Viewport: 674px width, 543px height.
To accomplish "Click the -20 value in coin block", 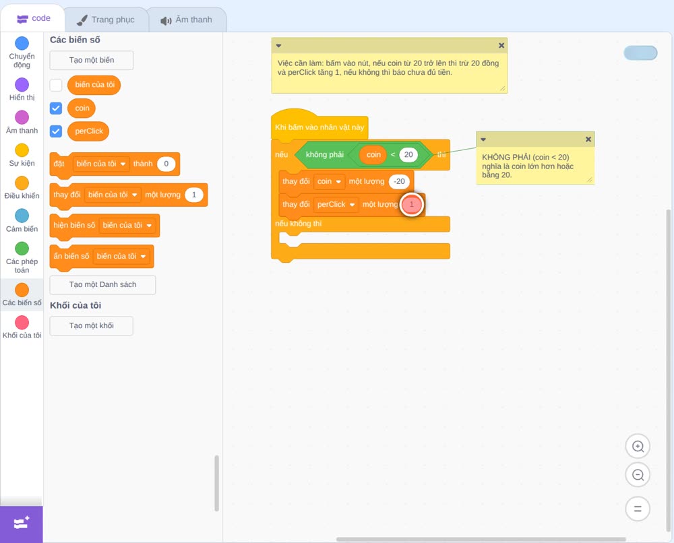I will pyautogui.click(x=399, y=182).
